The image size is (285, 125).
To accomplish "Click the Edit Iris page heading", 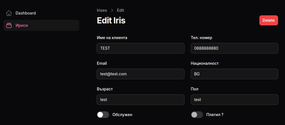I will coord(111,20).
